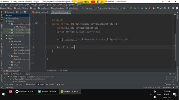Image resolution: width=179 pixels, height=100 pixels.
Task: Click the override gutter icon at line 12
Action: pos(36,24)
